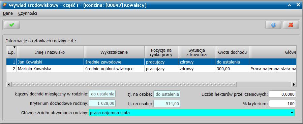303x124 pixels.
Task: Click cell średnie zawodowe
Action: (114, 62)
